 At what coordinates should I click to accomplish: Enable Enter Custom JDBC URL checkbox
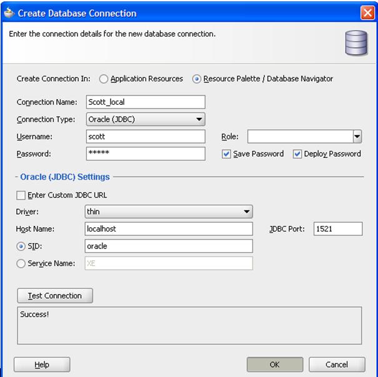pyautogui.click(x=22, y=195)
